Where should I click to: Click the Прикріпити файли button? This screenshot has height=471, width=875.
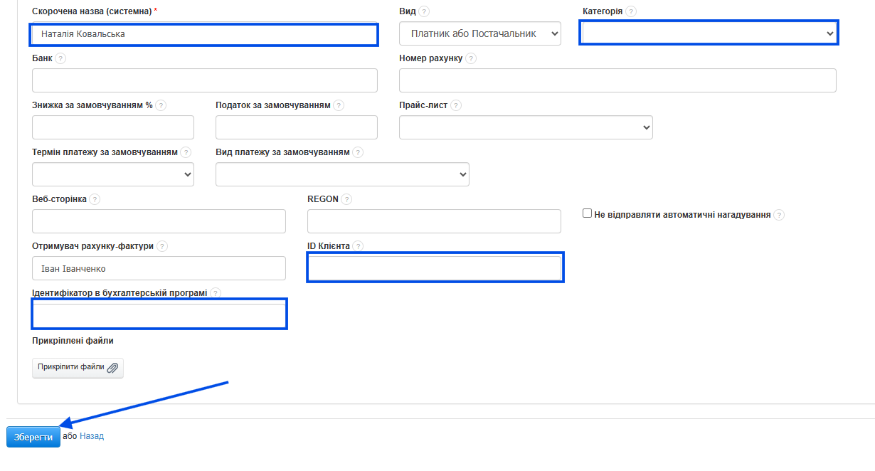point(78,368)
